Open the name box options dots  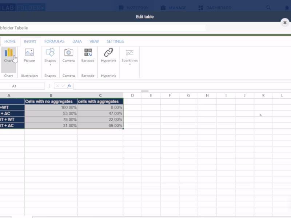coord(49,86)
